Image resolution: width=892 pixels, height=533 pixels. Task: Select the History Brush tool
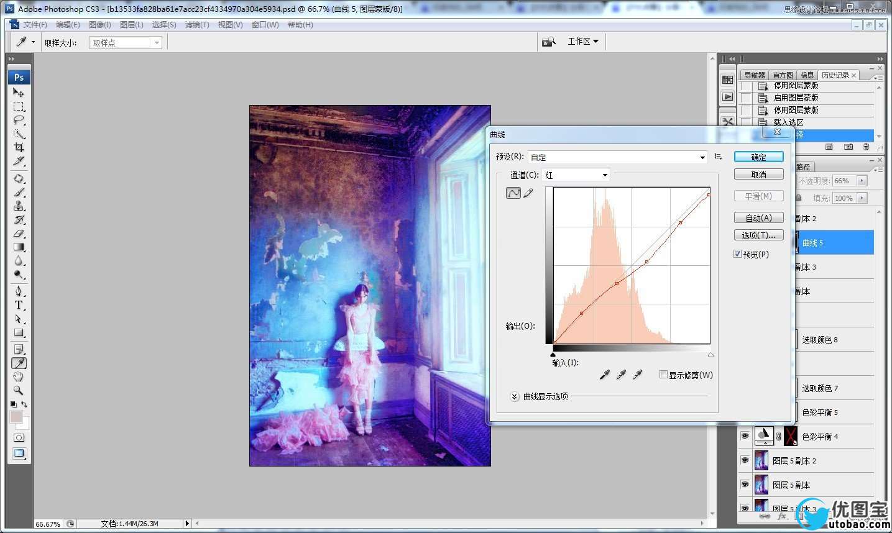19,219
